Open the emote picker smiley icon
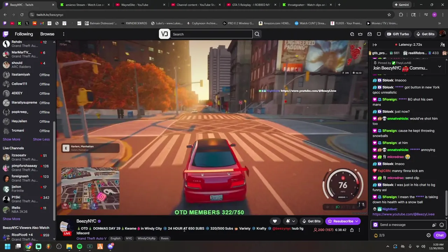 [442, 225]
